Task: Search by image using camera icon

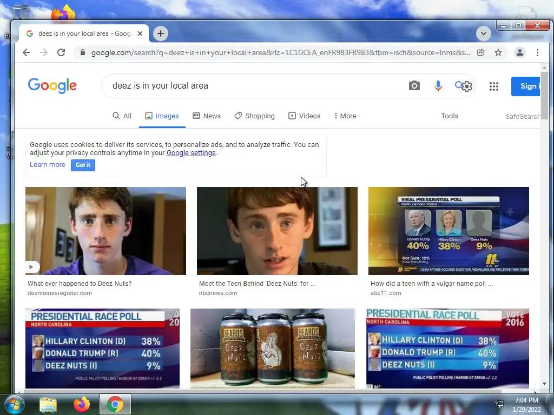Action: tap(414, 86)
